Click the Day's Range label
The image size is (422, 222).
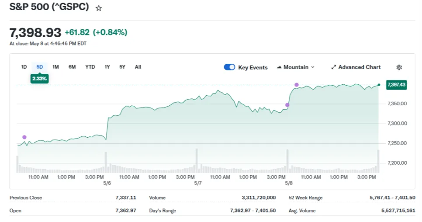pyautogui.click(x=163, y=211)
